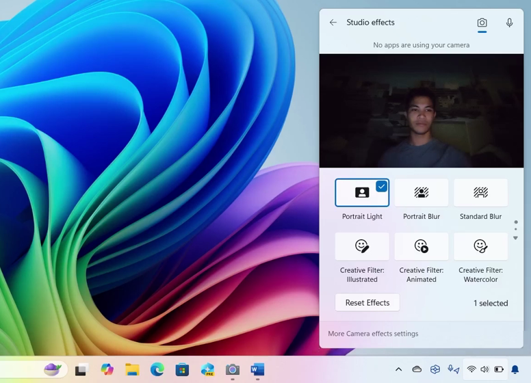Click 'No apps are using your camera' text
Screen dimensions: 531x383
pyautogui.click(x=422, y=45)
